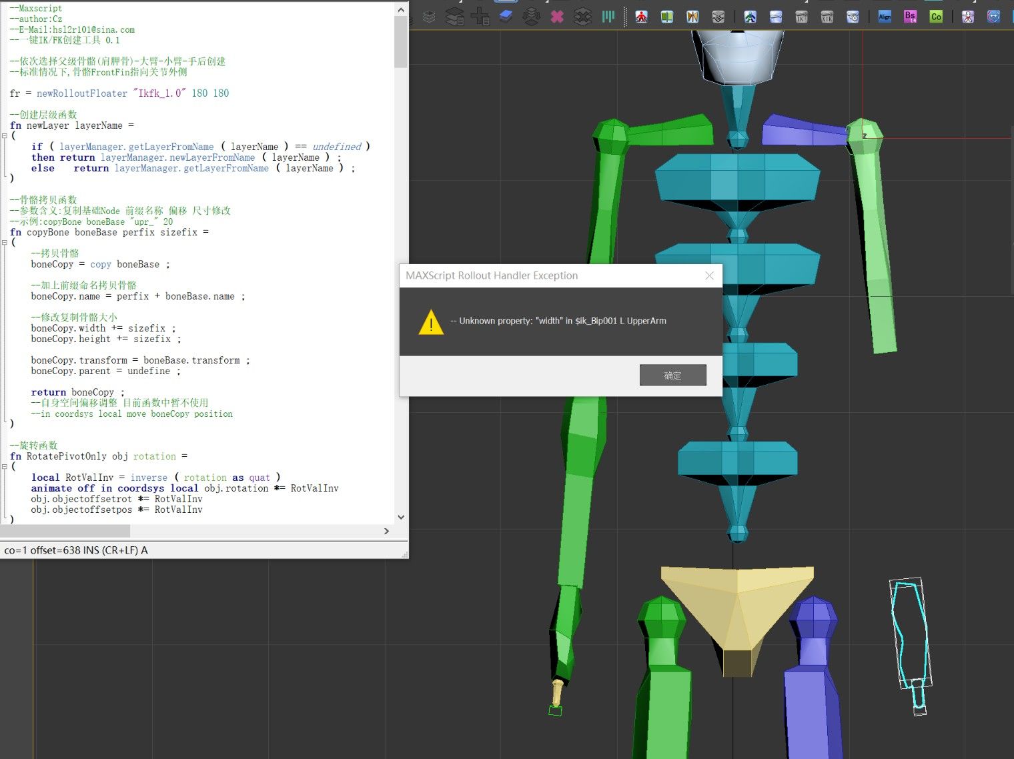Screen dimensions: 1014x759
Task: Select the blue clavicle bone in viewport
Action: pyautogui.click(x=804, y=131)
